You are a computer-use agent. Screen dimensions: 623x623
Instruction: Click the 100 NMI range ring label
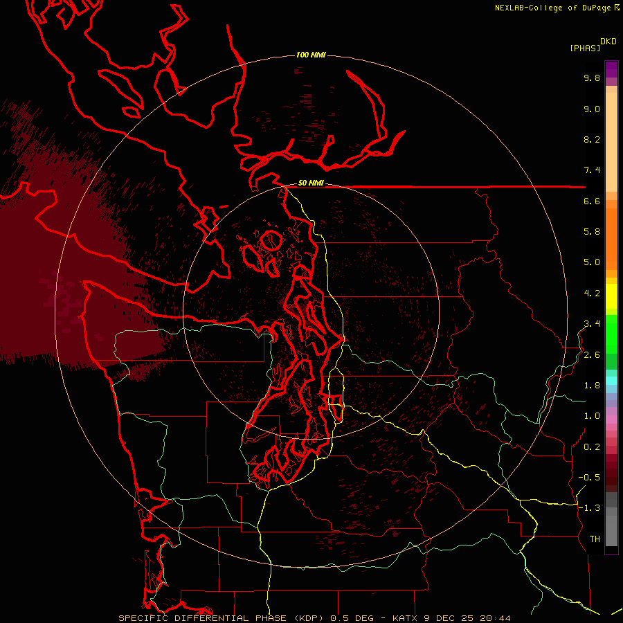click(x=311, y=55)
